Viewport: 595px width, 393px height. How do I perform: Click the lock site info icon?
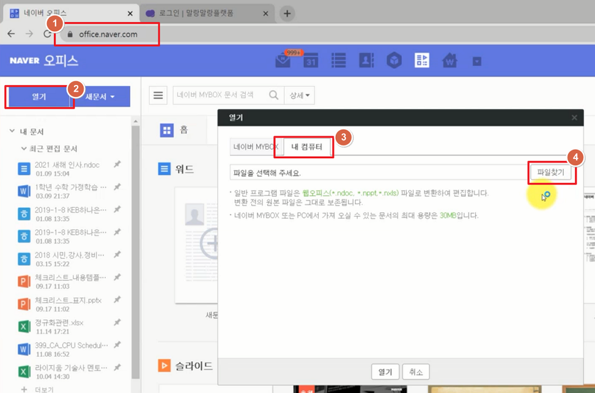[70, 34]
